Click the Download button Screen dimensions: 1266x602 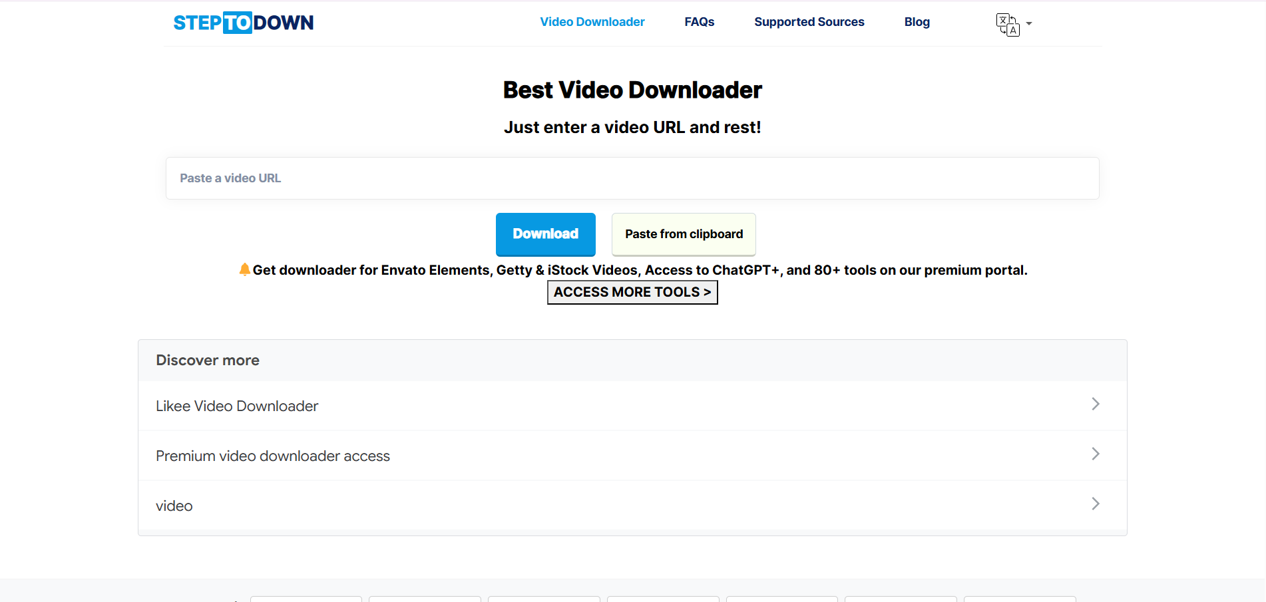(545, 234)
